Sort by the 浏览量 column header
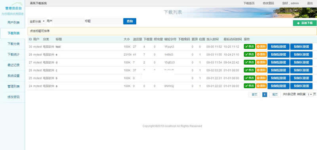317x150 pixels. pyautogui.click(x=137, y=39)
